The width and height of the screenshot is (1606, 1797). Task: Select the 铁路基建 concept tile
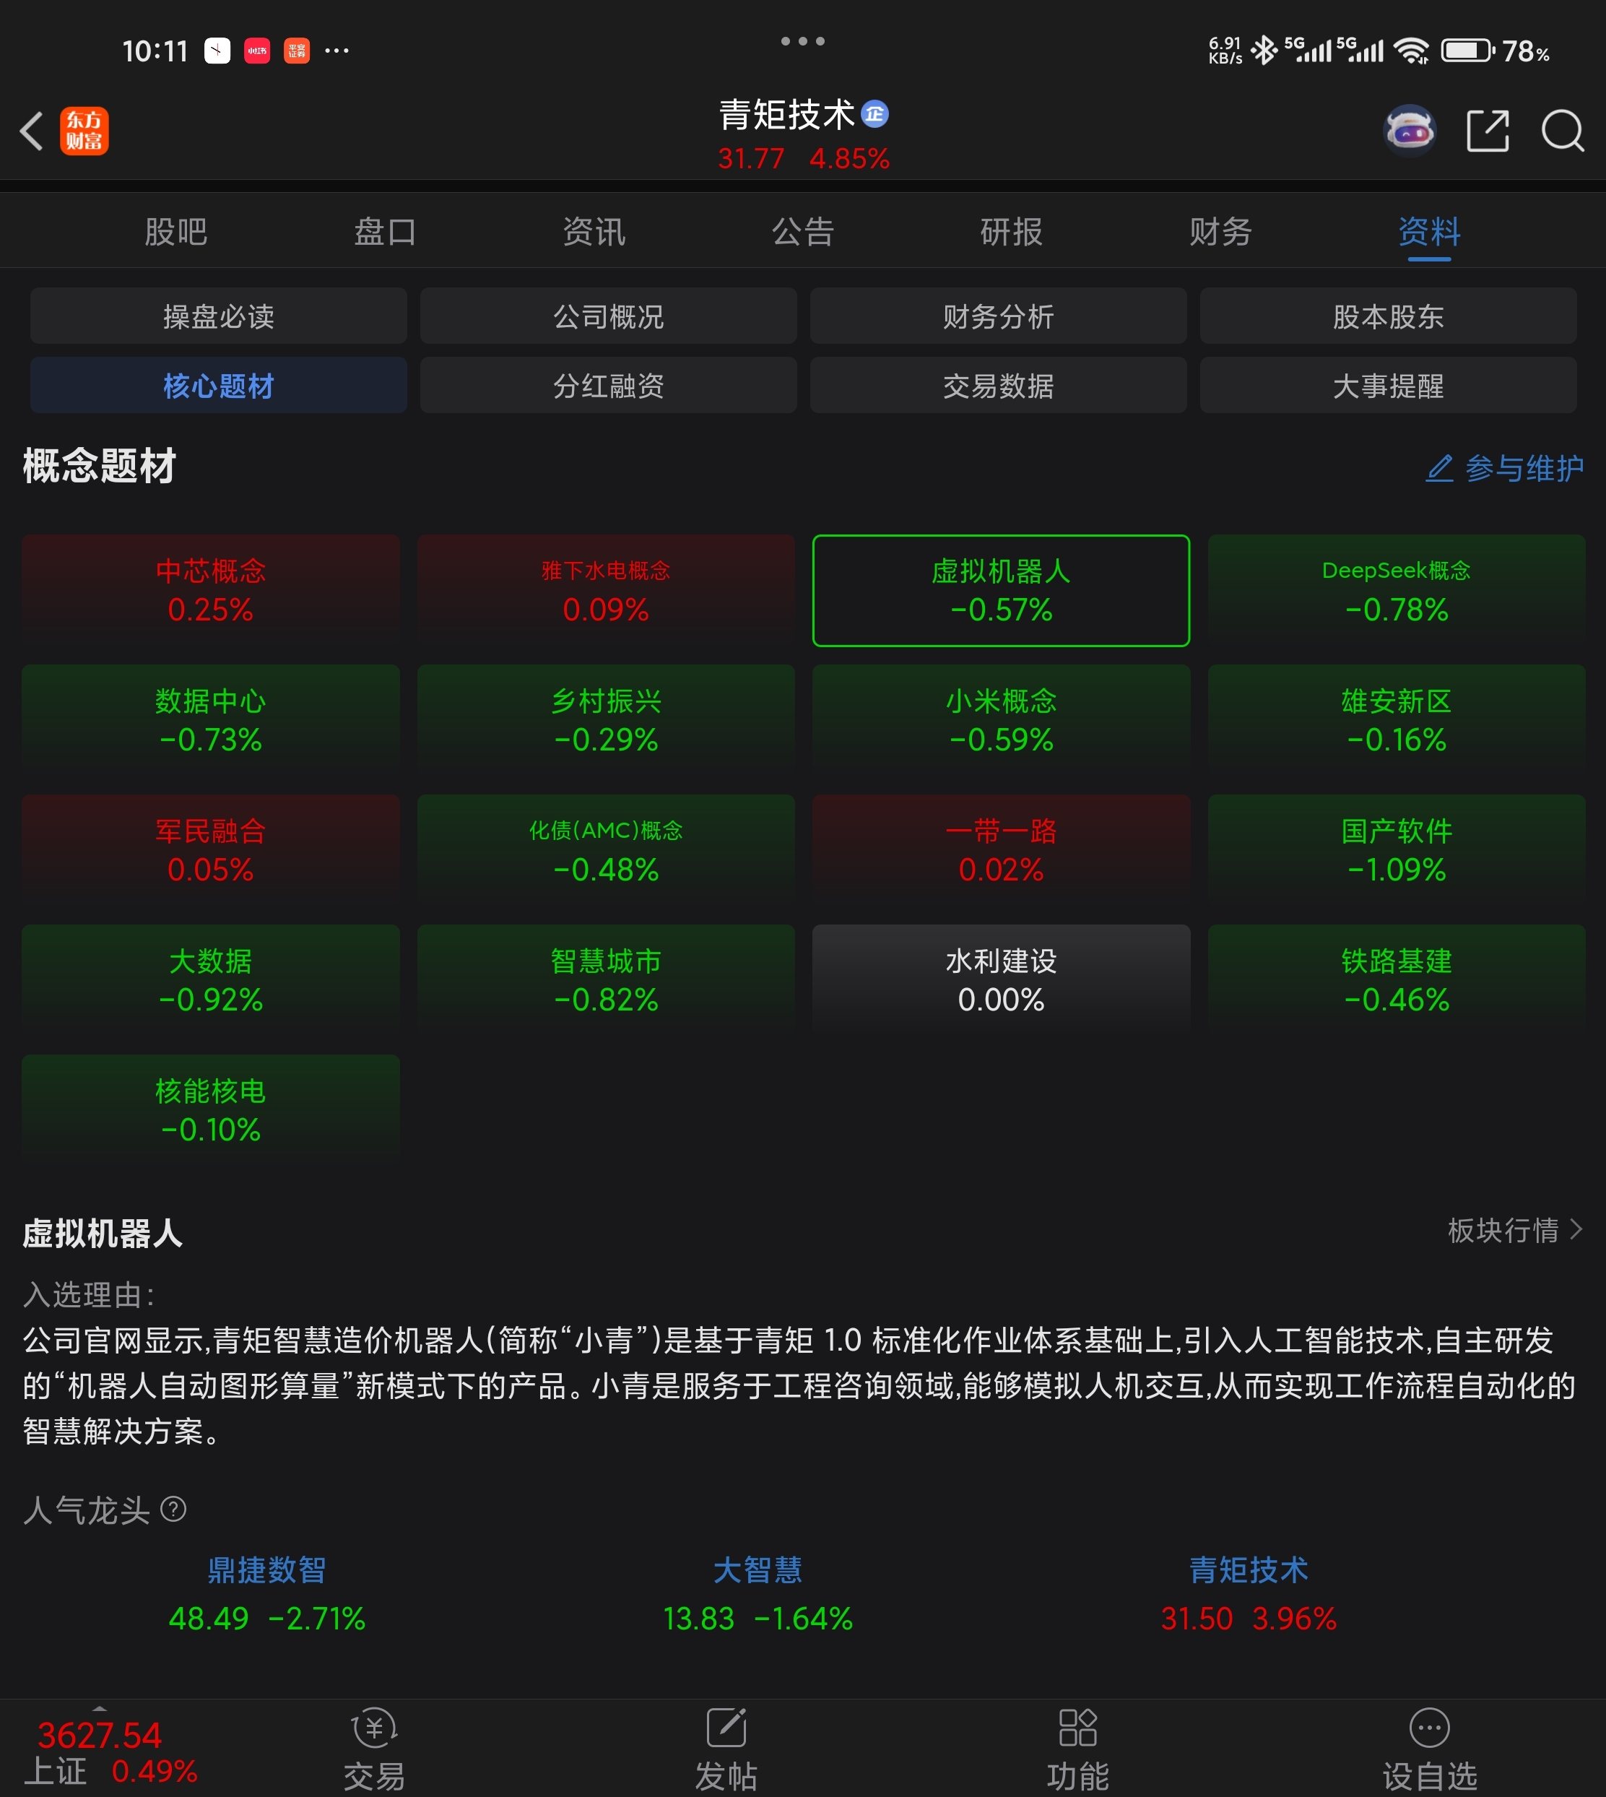point(1396,979)
